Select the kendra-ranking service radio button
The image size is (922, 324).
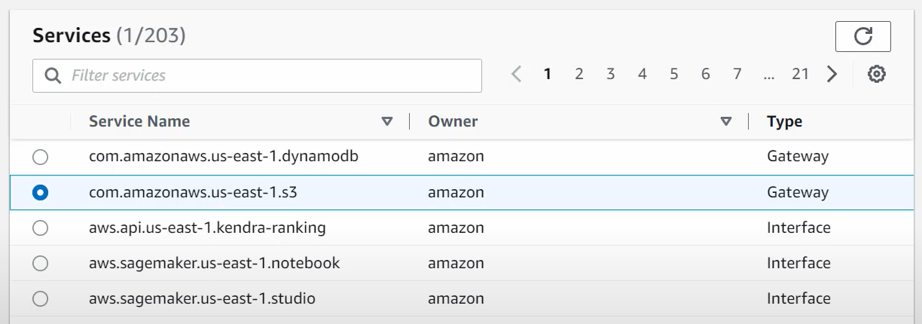tap(40, 228)
